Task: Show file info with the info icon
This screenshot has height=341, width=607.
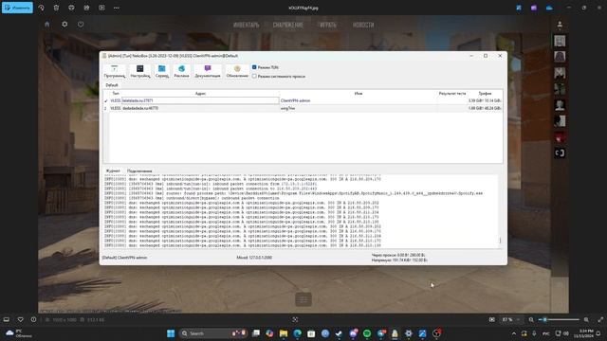Action: 34,320
